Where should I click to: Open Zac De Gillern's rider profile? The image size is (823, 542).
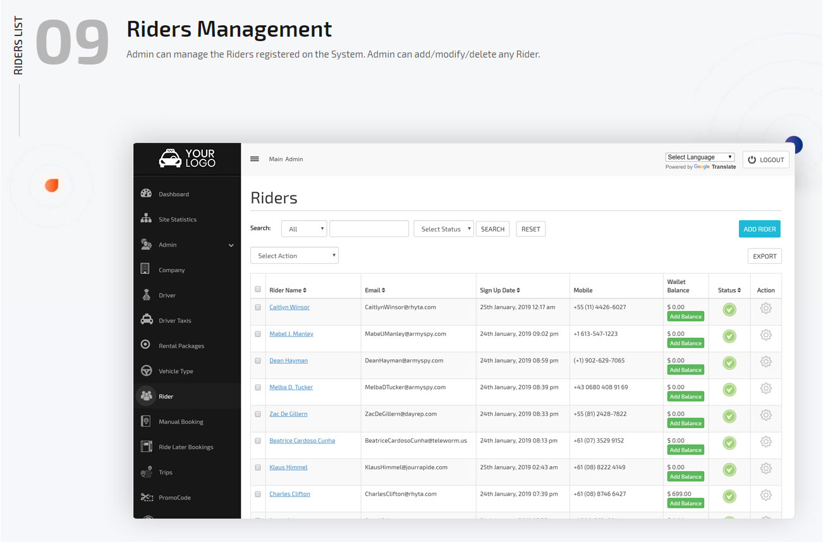[288, 414]
